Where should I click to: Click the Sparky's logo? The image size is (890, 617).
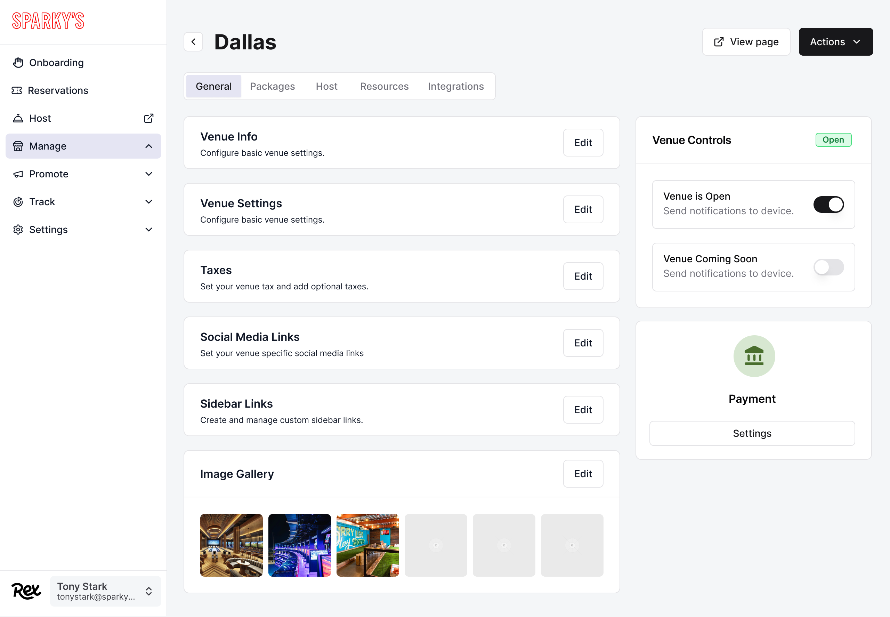pyautogui.click(x=48, y=20)
